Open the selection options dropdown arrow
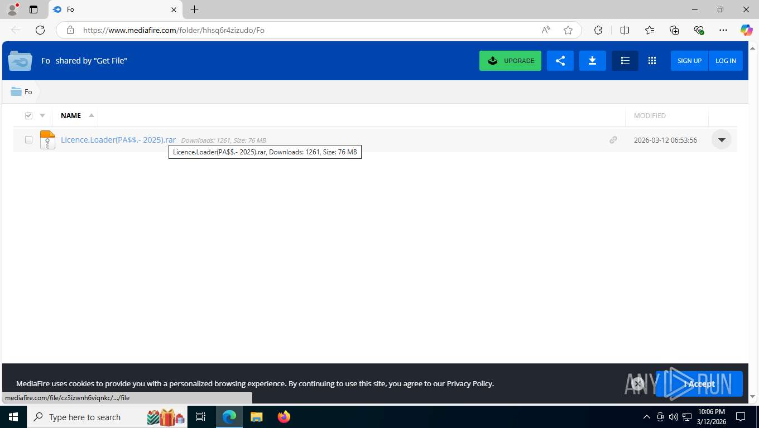 click(x=42, y=115)
